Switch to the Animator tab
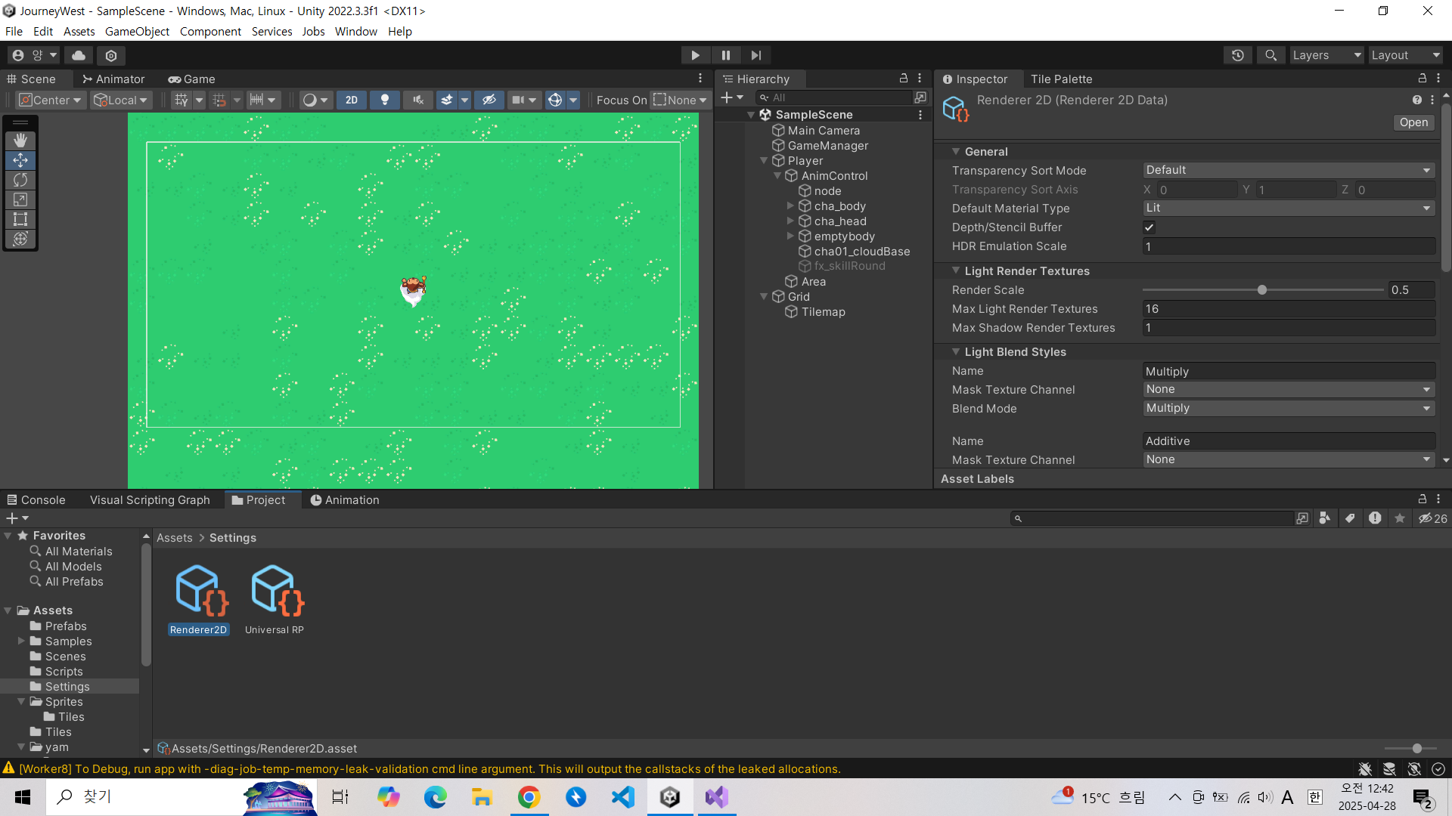 (x=113, y=79)
